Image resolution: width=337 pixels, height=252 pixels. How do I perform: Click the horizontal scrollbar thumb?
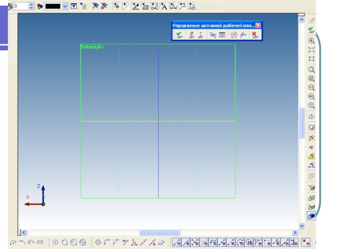click(159, 232)
